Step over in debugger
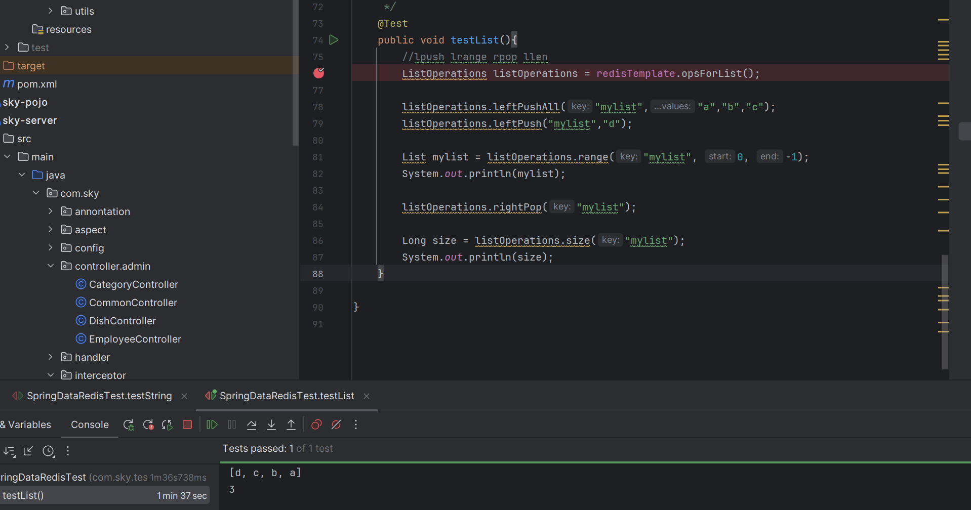Screen dimensions: 971x510 [x=252, y=425]
